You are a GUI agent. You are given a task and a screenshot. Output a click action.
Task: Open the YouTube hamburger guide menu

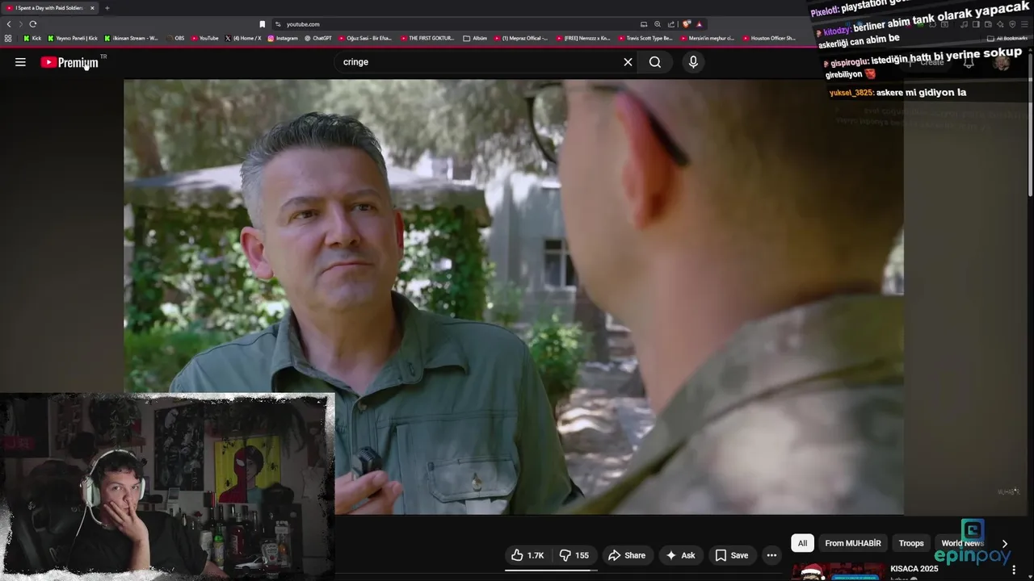tap(20, 62)
